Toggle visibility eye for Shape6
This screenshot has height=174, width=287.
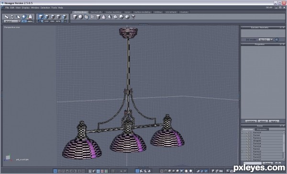tap(247, 140)
